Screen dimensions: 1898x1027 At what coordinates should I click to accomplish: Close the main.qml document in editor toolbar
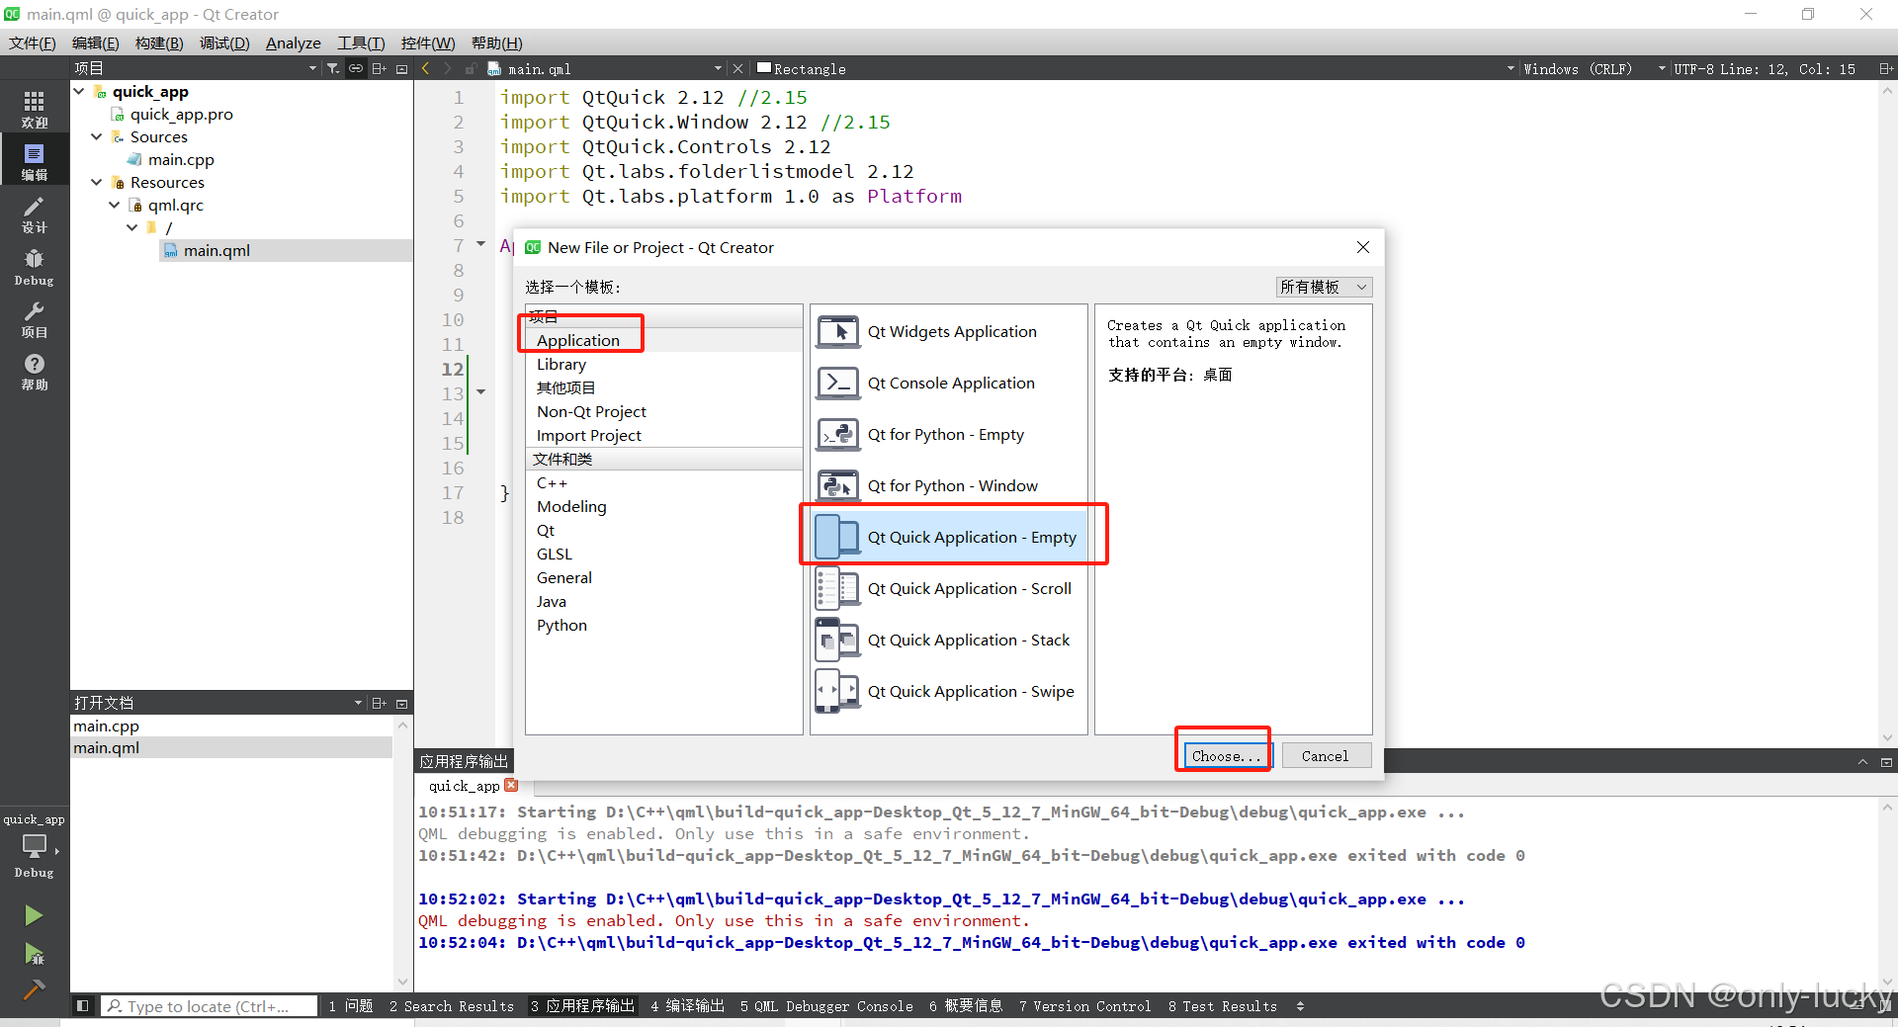tap(737, 68)
